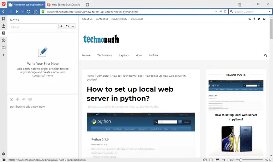Go to the Home page icon
This screenshot has height=162, width=273.
tap(35, 12)
